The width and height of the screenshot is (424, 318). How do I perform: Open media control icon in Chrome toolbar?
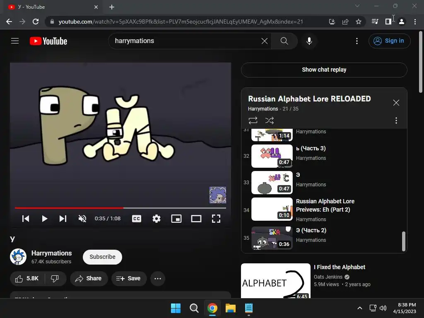point(375,22)
